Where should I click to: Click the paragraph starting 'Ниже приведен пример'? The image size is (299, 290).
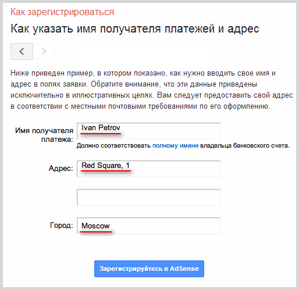[152, 89]
